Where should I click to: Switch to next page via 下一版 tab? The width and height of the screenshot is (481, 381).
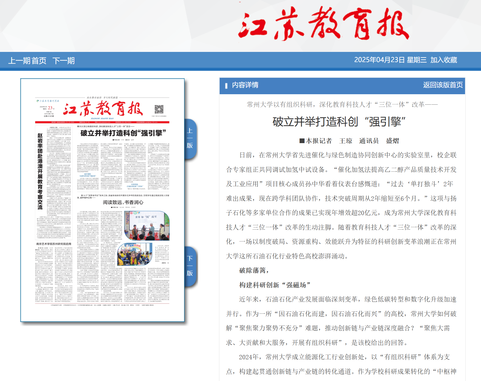190,266
